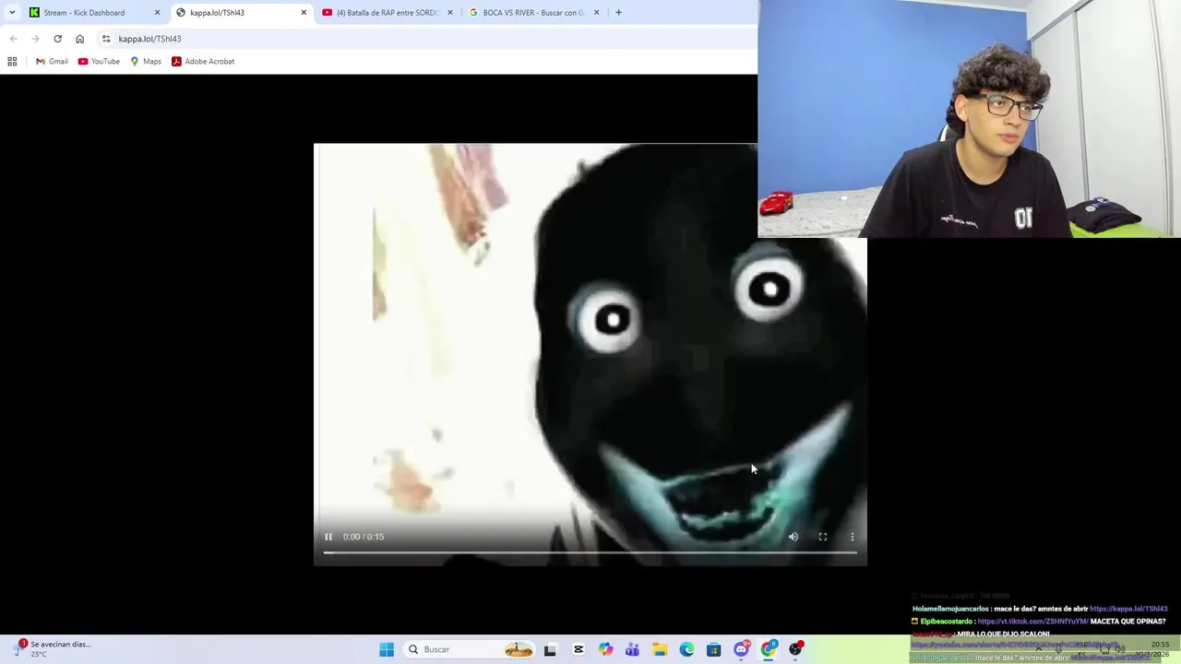View site information icon in address bar

click(x=106, y=39)
